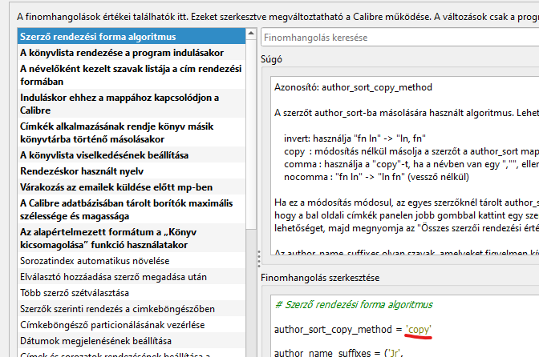Select 'Címkeböngésző particionálásának vezérlése'

(x=132, y=325)
